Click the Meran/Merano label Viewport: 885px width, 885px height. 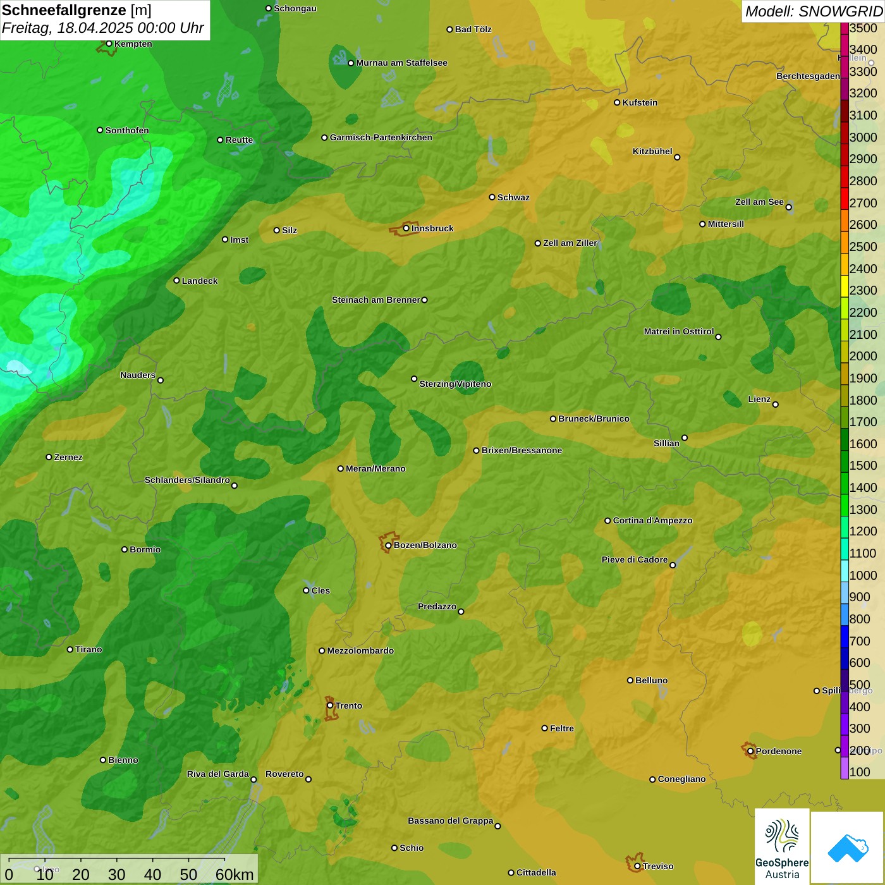375,468
